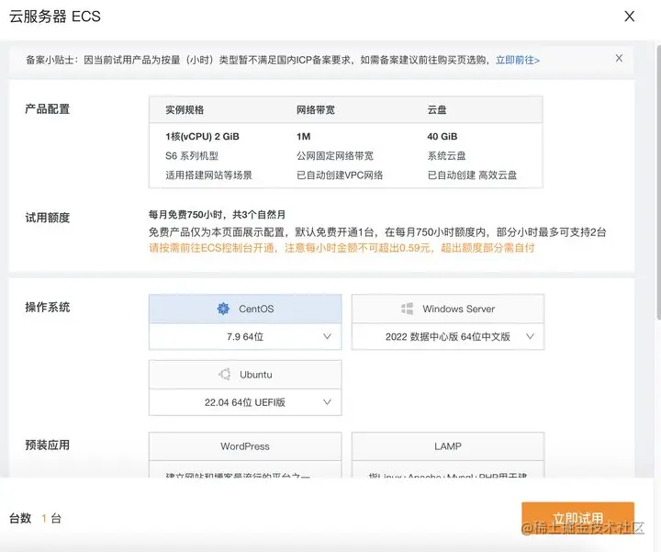Dismiss the 备案小贴士 notice
This screenshot has height=552, width=661.
[619, 58]
